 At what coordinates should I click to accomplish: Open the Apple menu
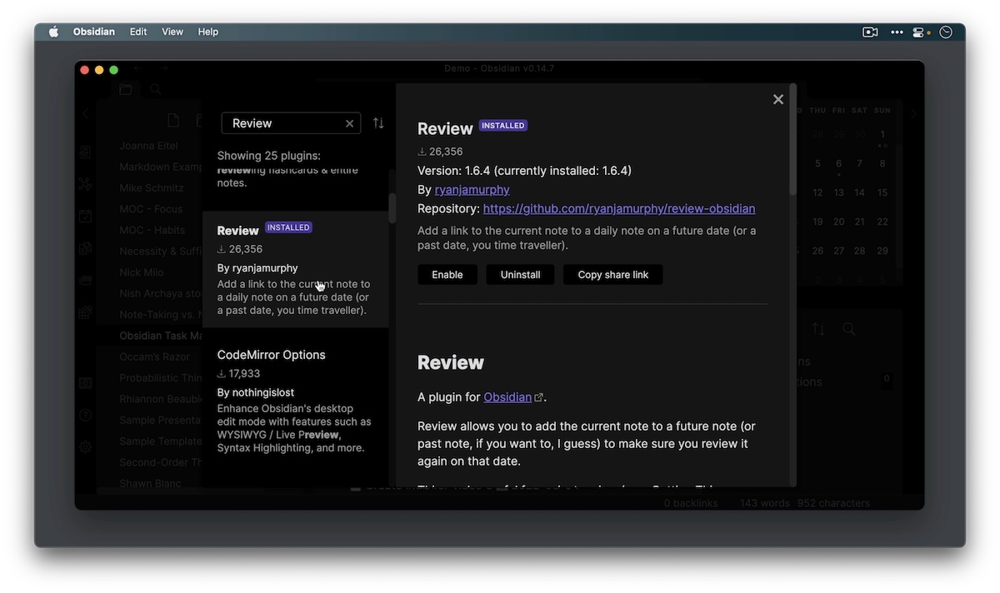[x=54, y=32]
